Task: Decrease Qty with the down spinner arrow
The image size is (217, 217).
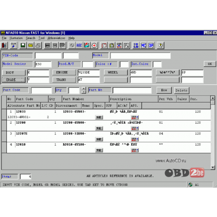Action: [84, 92]
